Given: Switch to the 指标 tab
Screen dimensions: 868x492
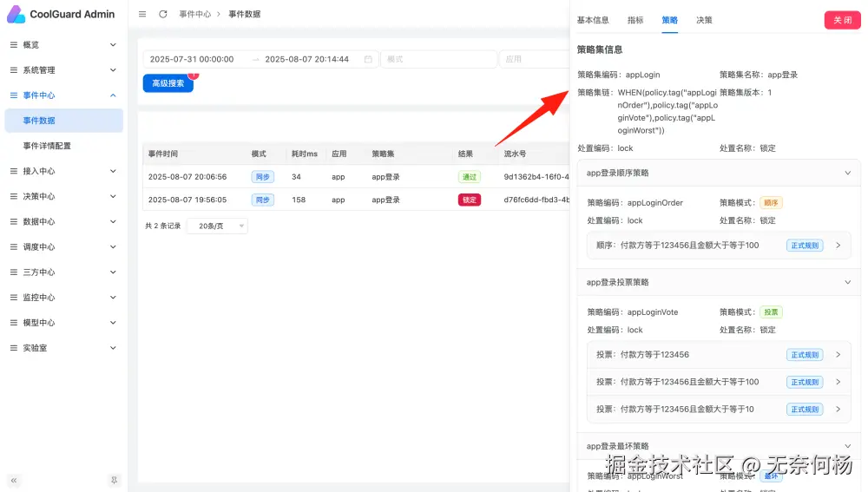Looking at the screenshot, I should click(635, 20).
